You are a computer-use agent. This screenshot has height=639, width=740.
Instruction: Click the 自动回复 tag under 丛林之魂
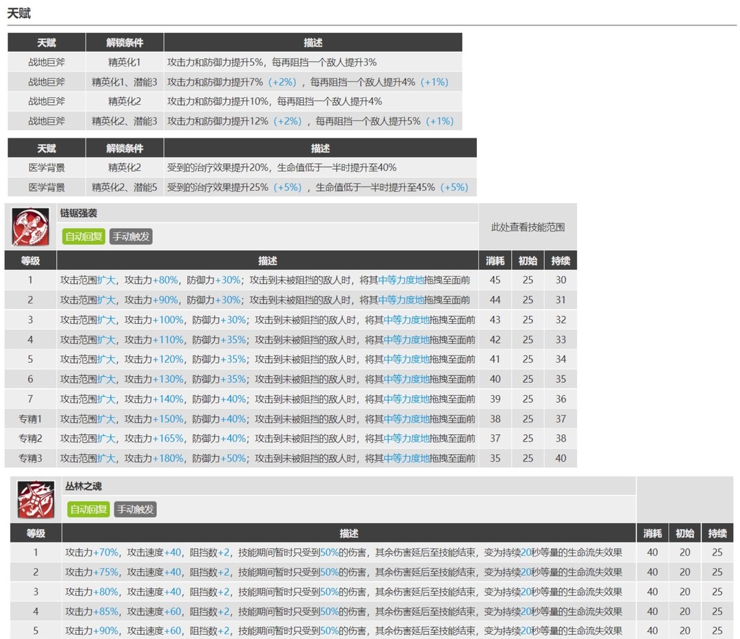pos(88,509)
